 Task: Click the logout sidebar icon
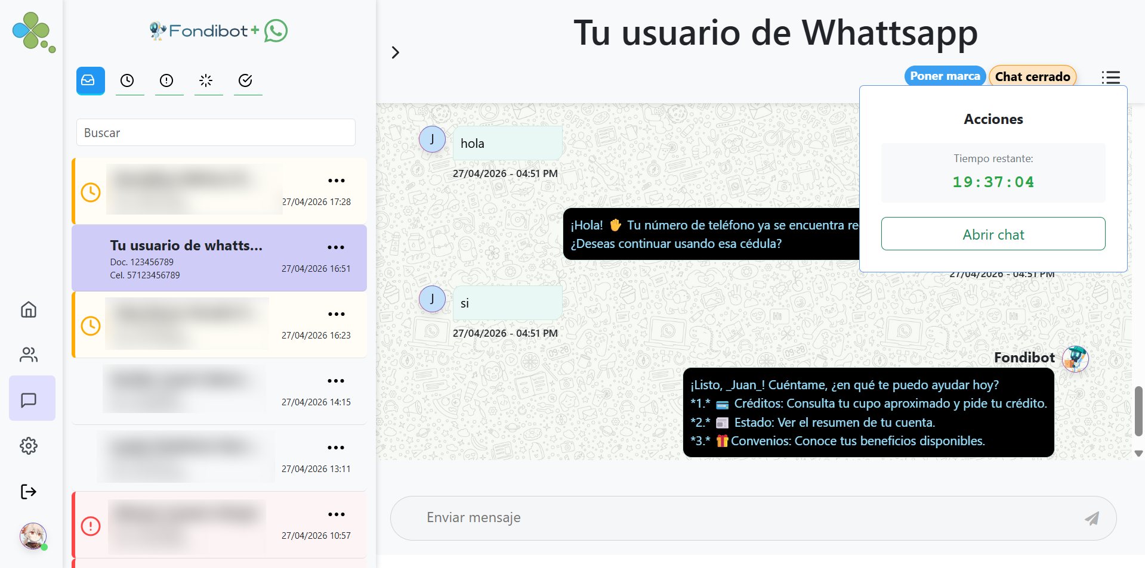(x=29, y=492)
